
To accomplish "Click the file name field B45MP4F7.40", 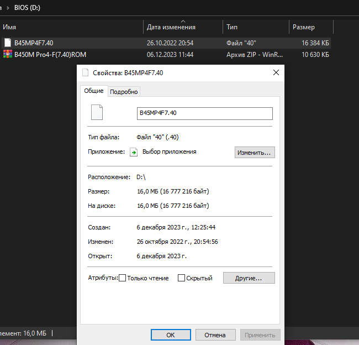I will pyautogui.click(x=205, y=113).
